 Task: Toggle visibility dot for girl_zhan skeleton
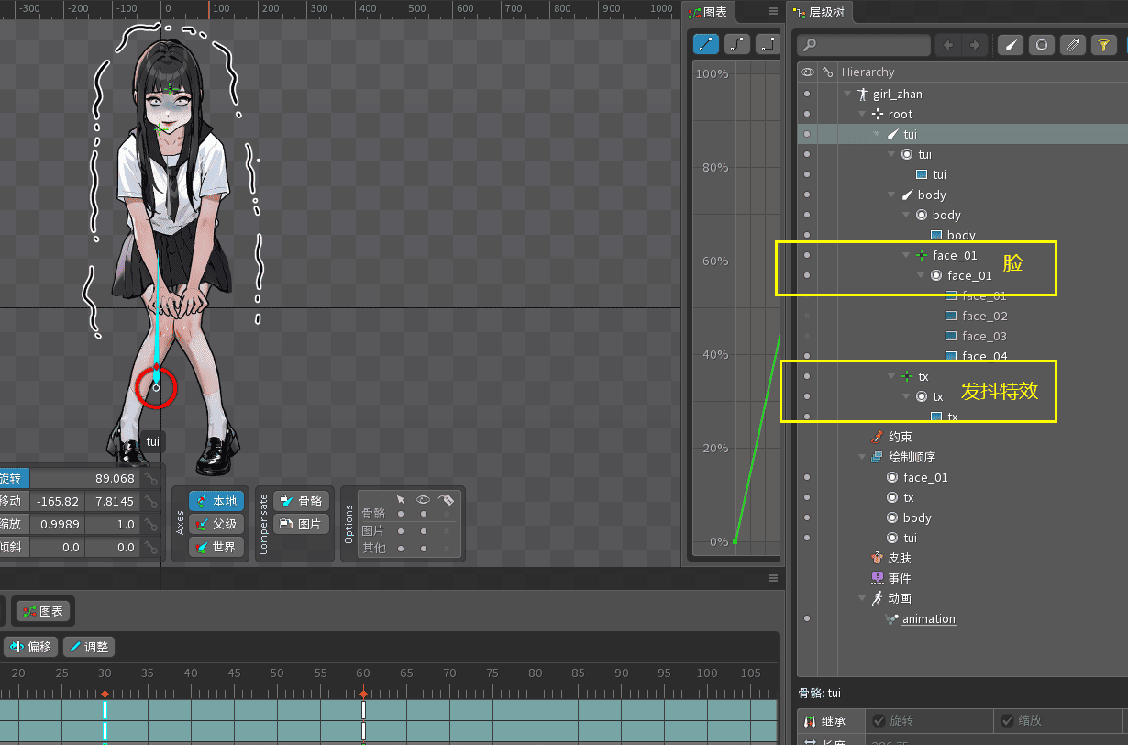[x=807, y=94]
